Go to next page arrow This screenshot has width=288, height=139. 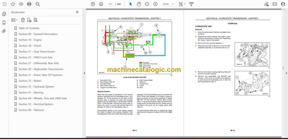pos(101,4)
